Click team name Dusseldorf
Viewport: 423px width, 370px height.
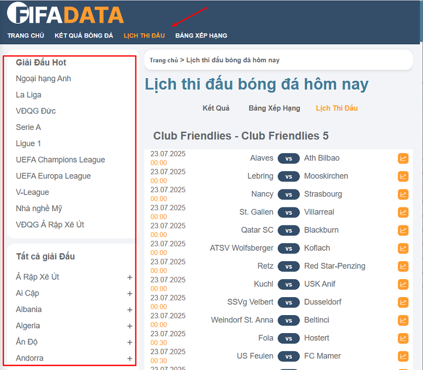tap(323, 302)
